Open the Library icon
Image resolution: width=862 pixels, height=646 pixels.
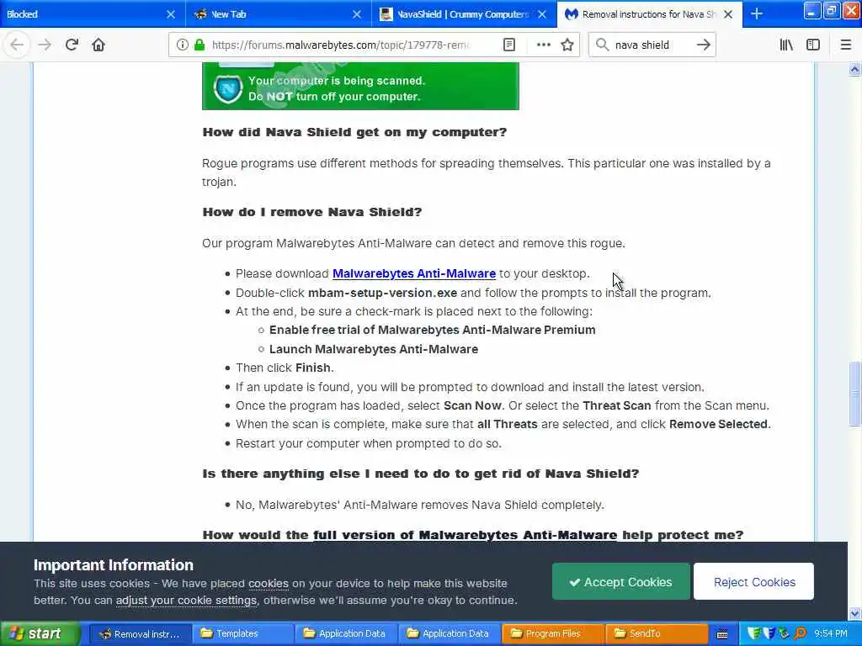pyautogui.click(x=786, y=45)
